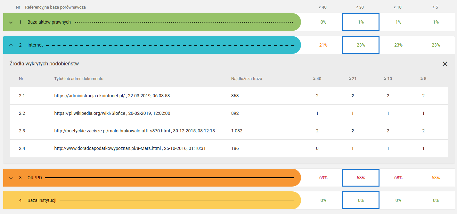
Task: Click the ≥ 21 column header in sources table
Action: [352, 78]
